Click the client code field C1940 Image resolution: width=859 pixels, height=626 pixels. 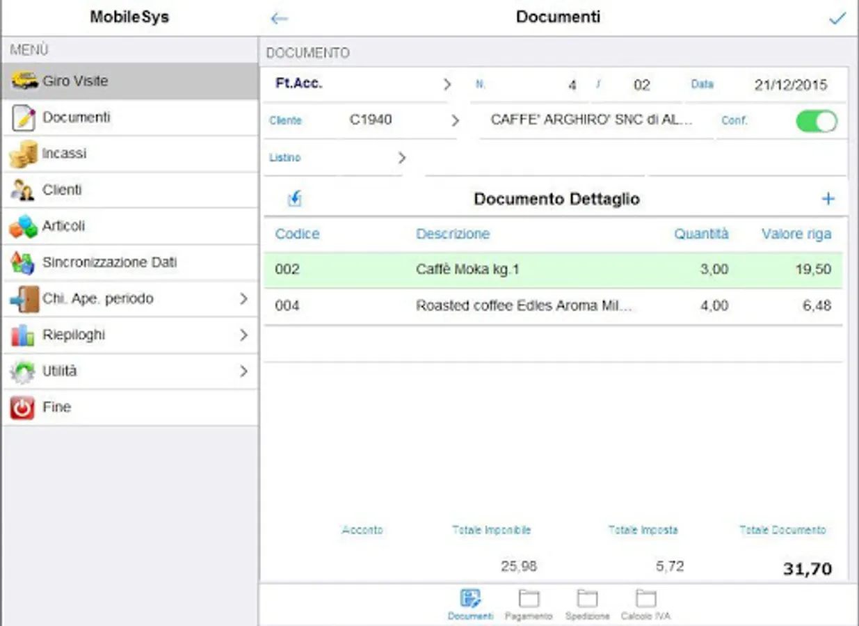tap(371, 120)
